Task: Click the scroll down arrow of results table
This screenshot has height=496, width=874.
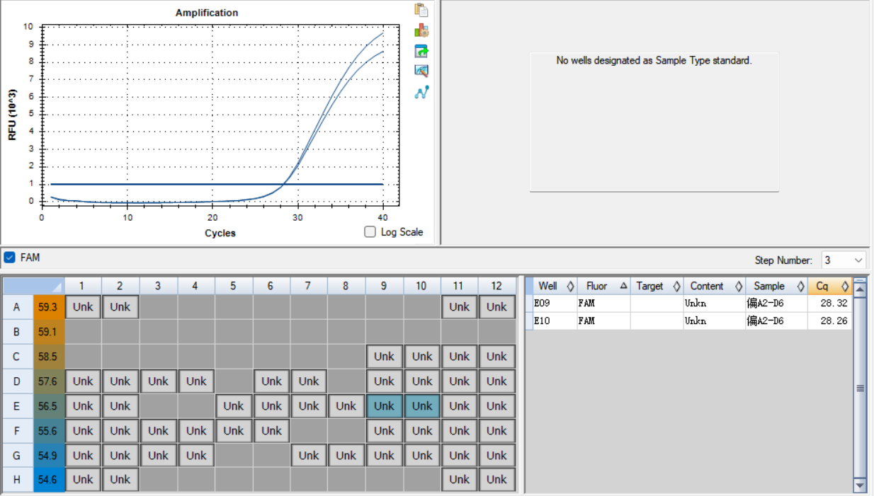Action: click(861, 485)
